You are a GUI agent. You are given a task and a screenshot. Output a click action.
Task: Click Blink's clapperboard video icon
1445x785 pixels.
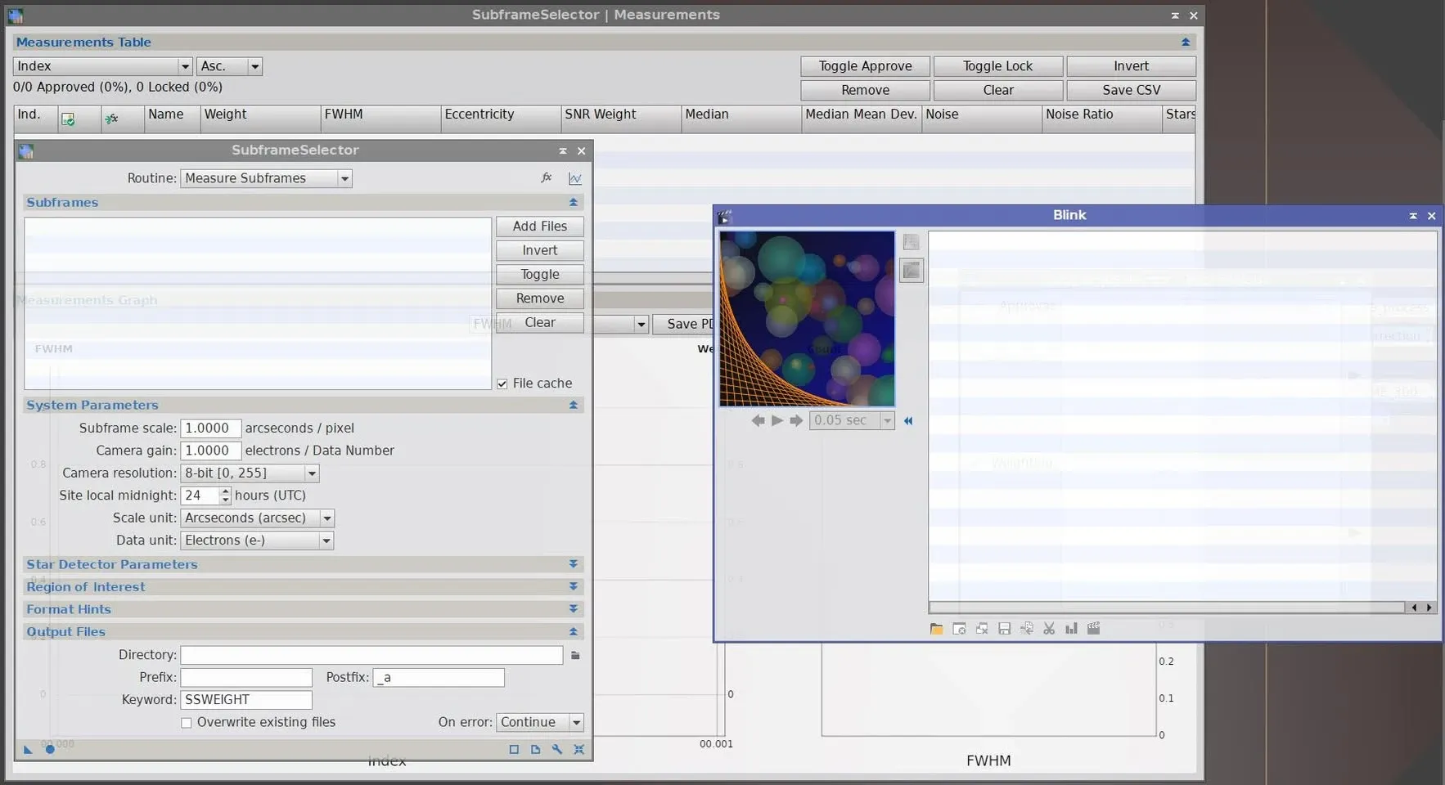[1094, 628]
